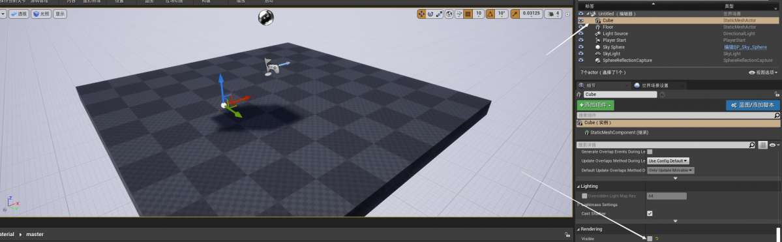Select Sky Sphere in the outliner

coord(614,47)
